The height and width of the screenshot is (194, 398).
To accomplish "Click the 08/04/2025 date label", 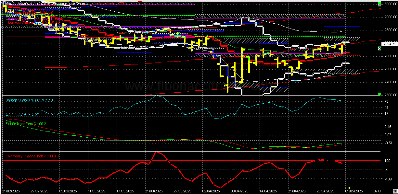I will (239, 191).
